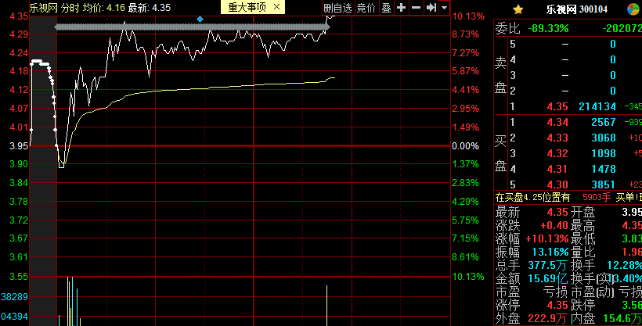Click the gray horizontal range bar
The width and height of the screenshot is (642, 326).
tap(192, 27)
